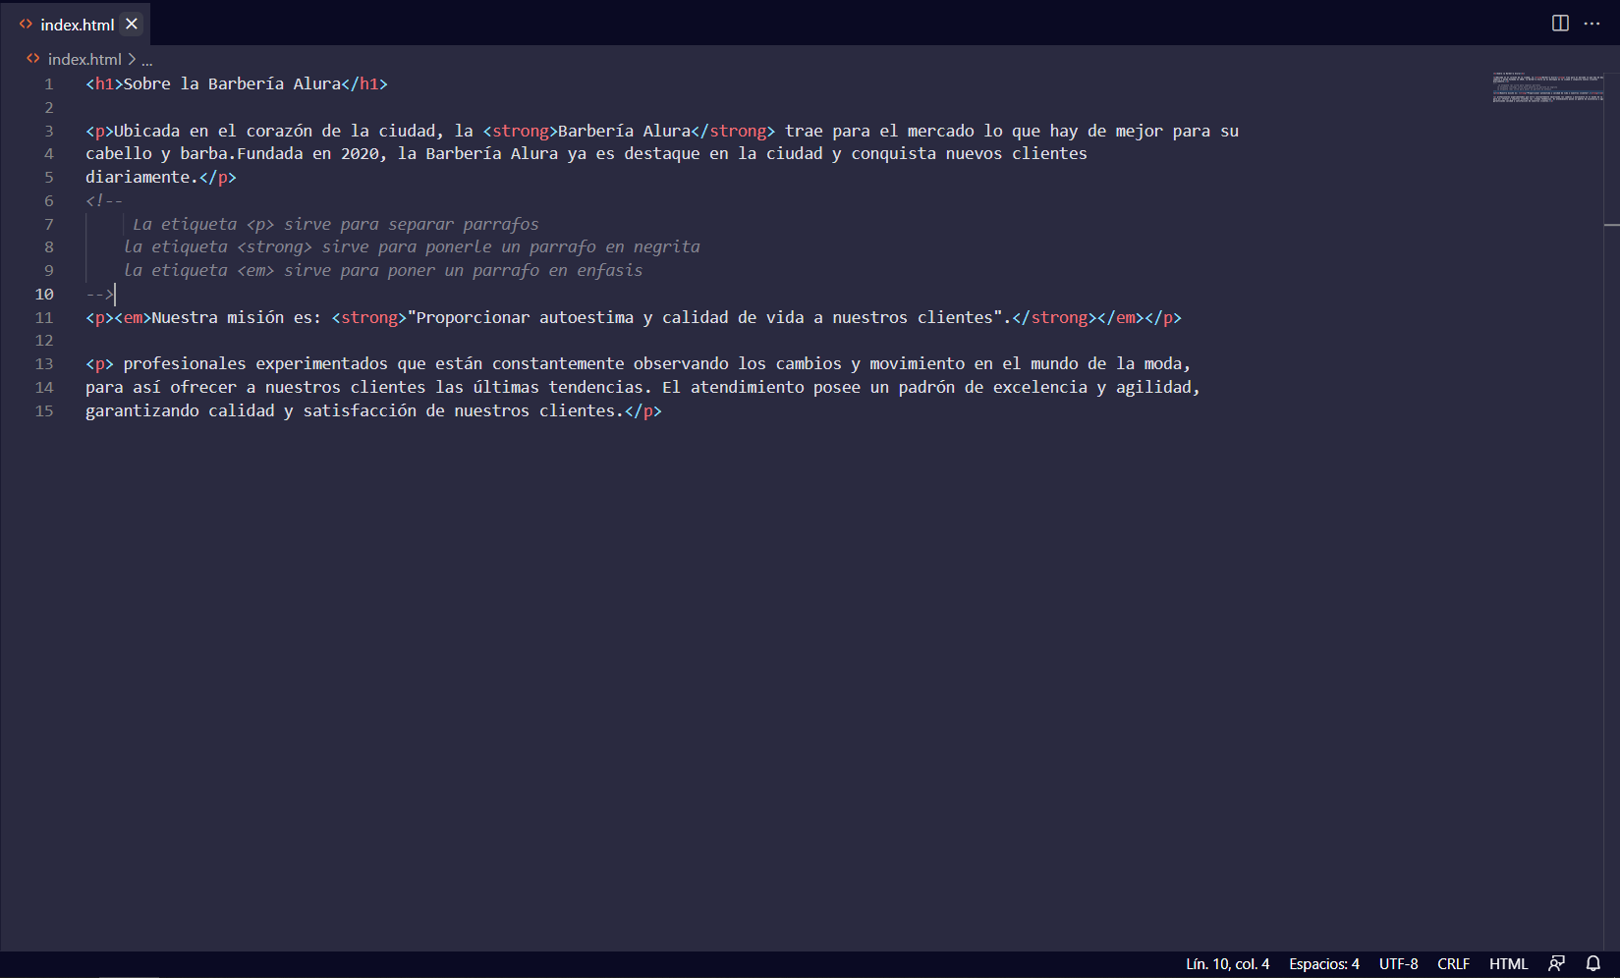
Task: Click the comment opening '<!--' on line 6
Action: pos(104,201)
